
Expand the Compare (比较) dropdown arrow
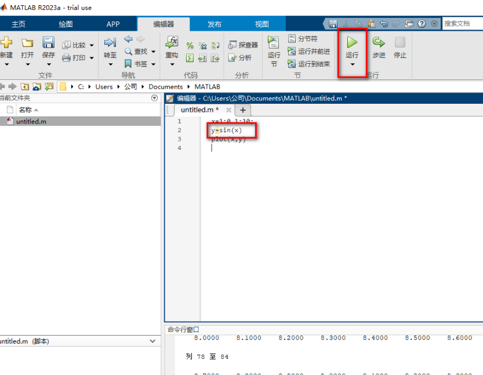(x=92, y=45)
